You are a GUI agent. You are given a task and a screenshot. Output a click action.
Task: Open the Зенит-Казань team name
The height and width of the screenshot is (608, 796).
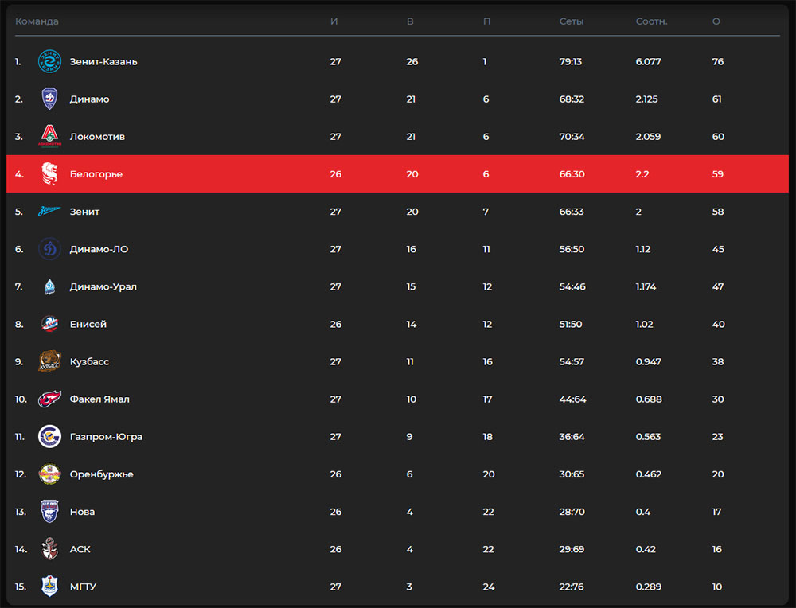pyautogui.click(x=103, y=61)
